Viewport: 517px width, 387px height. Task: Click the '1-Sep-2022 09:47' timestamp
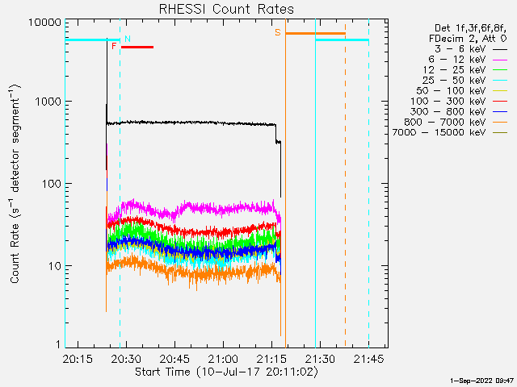coord(481,381)
